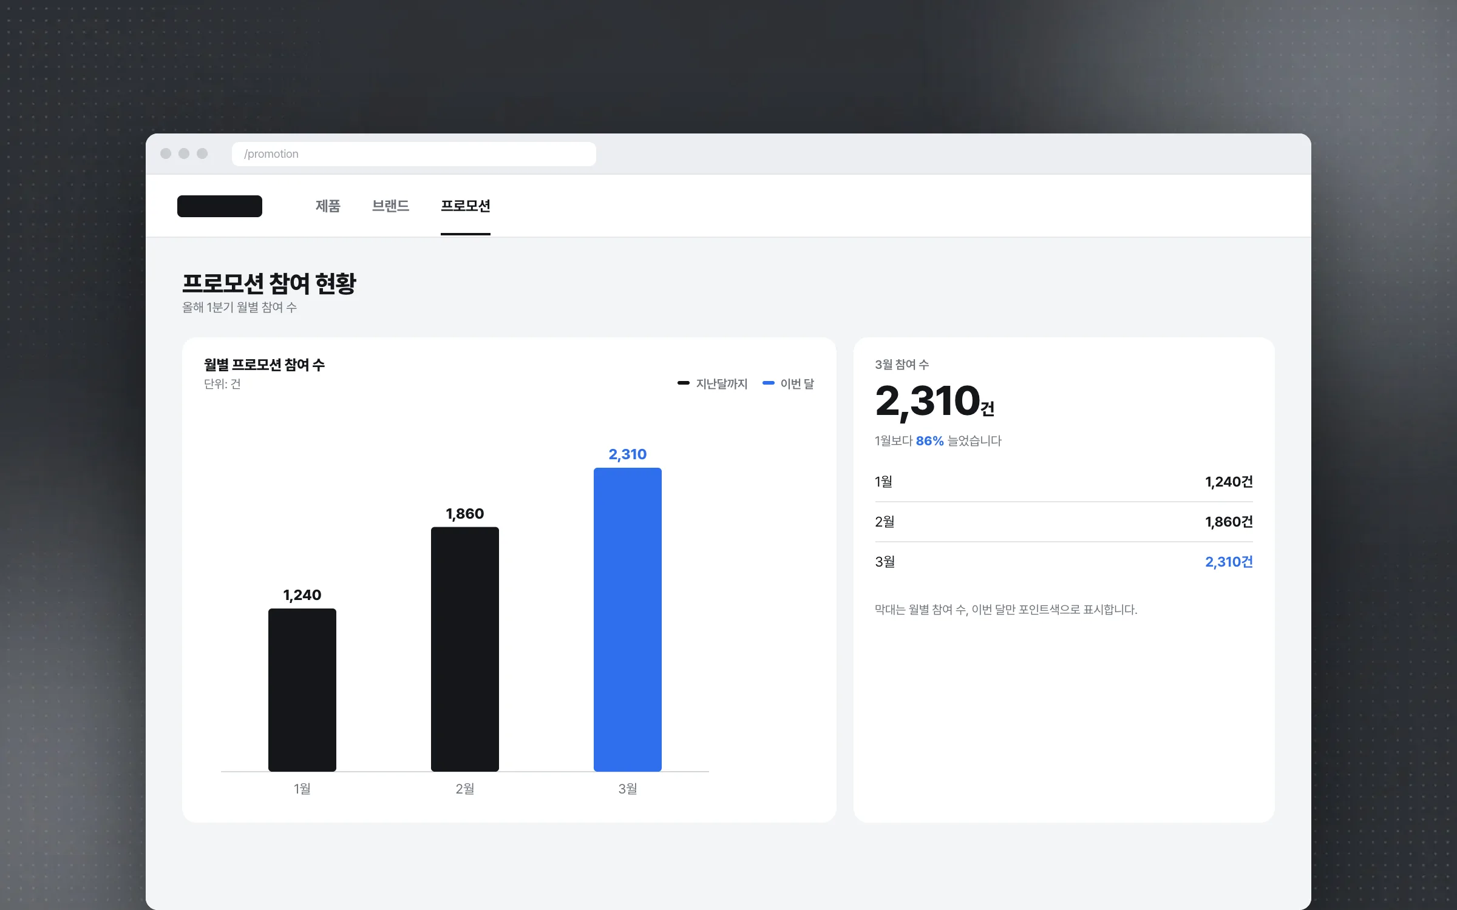Click the 3월 참여 수 label

coord(902,365)
